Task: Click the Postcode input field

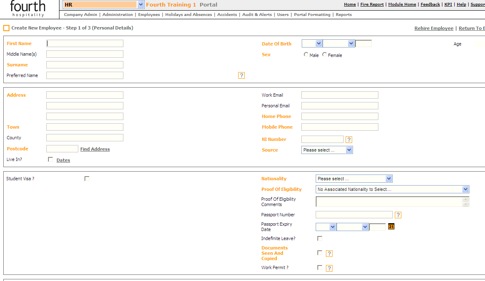Action: [x=62, y=149]
